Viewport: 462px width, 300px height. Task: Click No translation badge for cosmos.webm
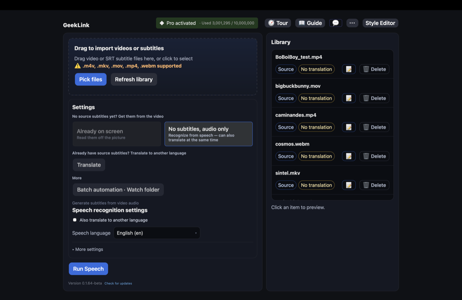316,156
